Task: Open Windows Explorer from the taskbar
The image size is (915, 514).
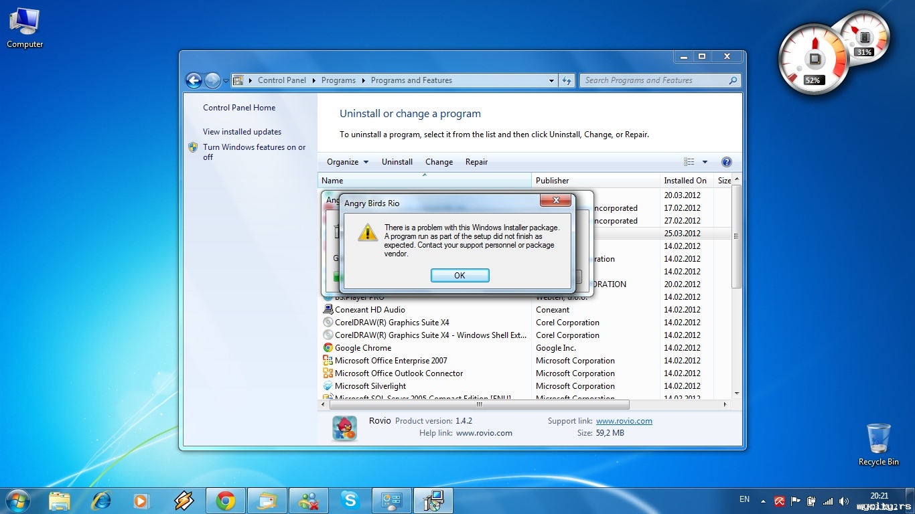Action: [x=60, y=501]
